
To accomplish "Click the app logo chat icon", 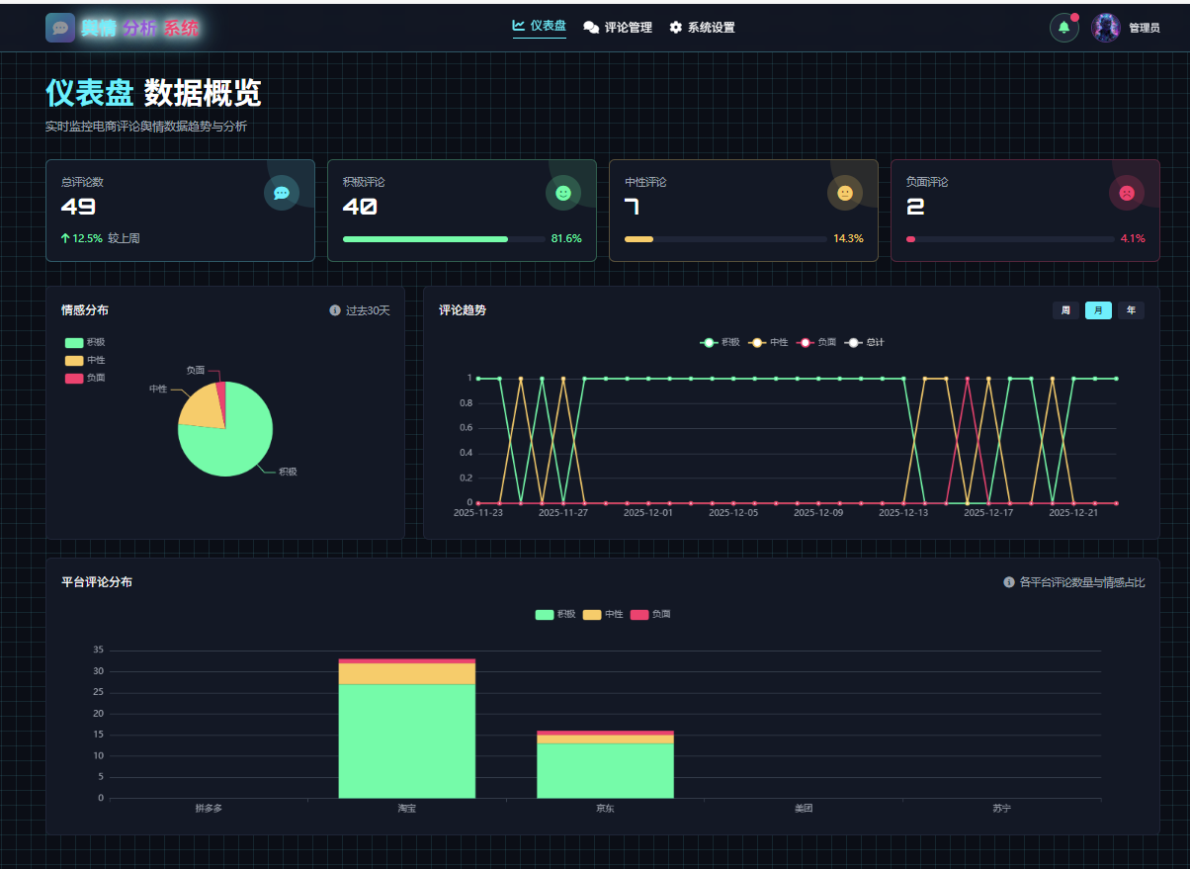I will pyautogui.click(x=60, y=28).
